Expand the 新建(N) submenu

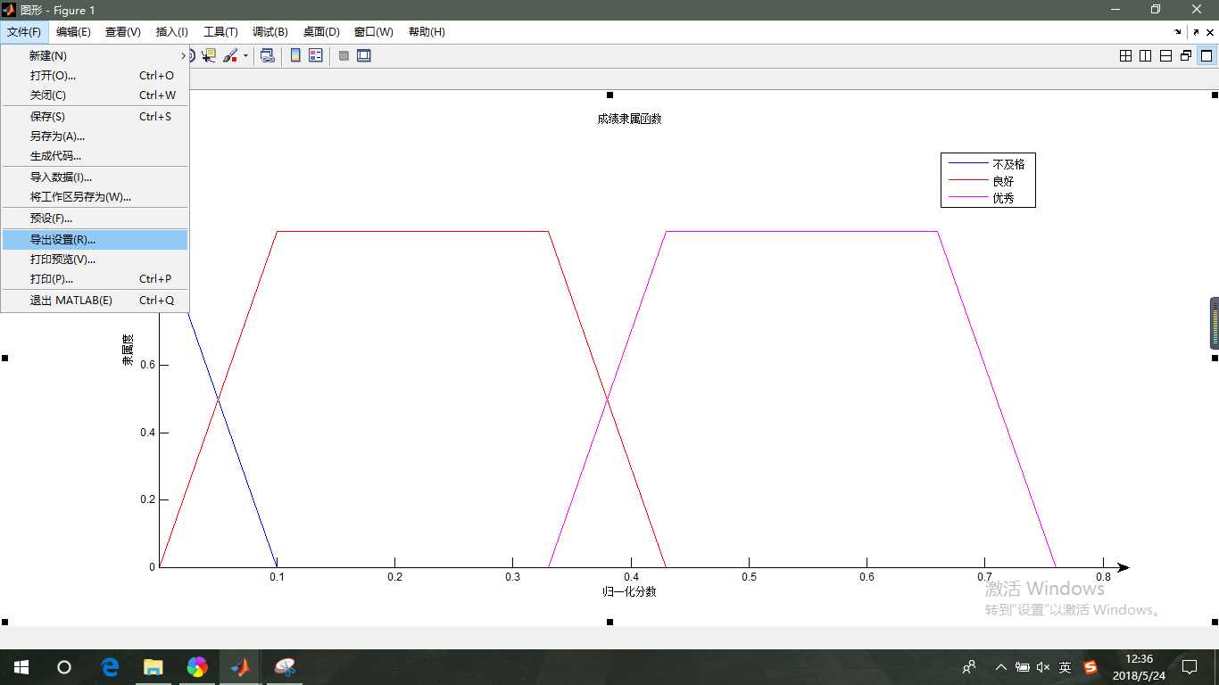click(95, 55)
